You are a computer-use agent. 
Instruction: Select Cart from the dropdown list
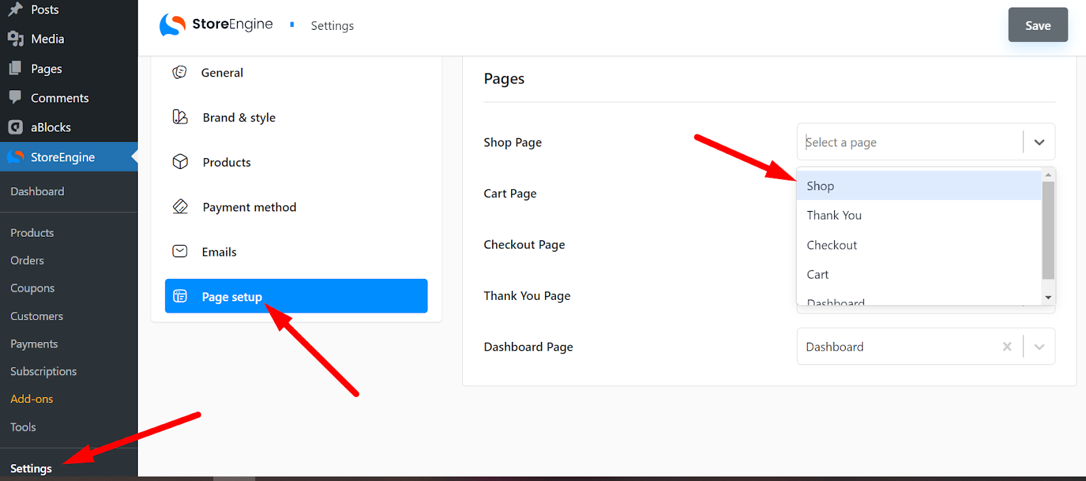click(919, 274)
